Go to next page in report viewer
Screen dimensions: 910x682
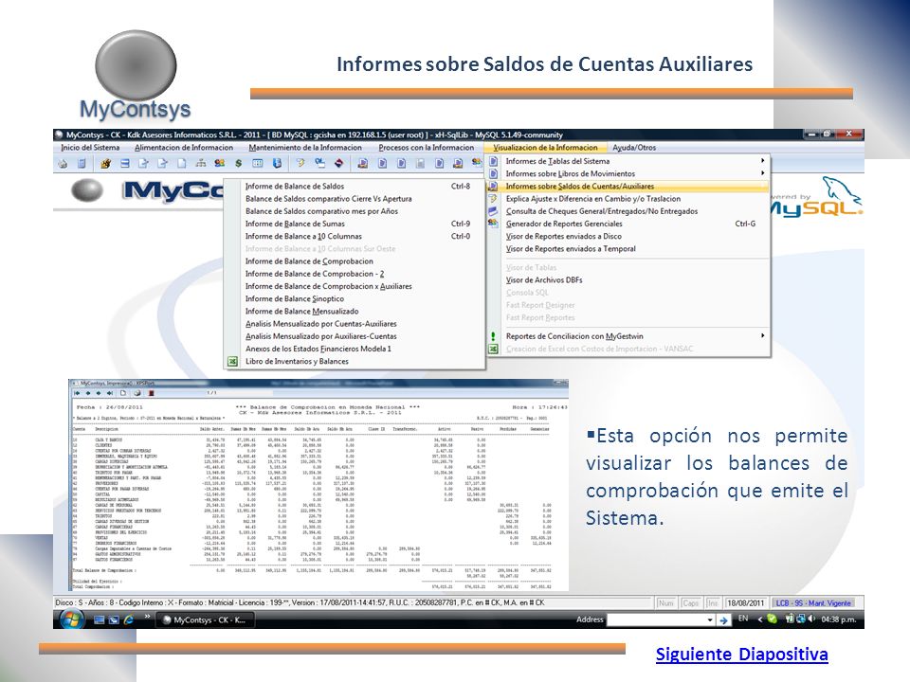tap(99, 393)
